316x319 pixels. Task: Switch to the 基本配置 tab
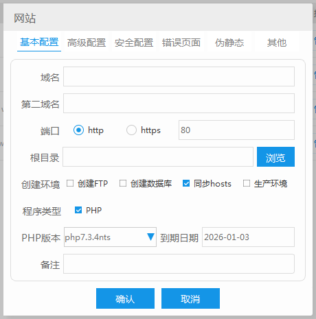click(x=39, y=43)
